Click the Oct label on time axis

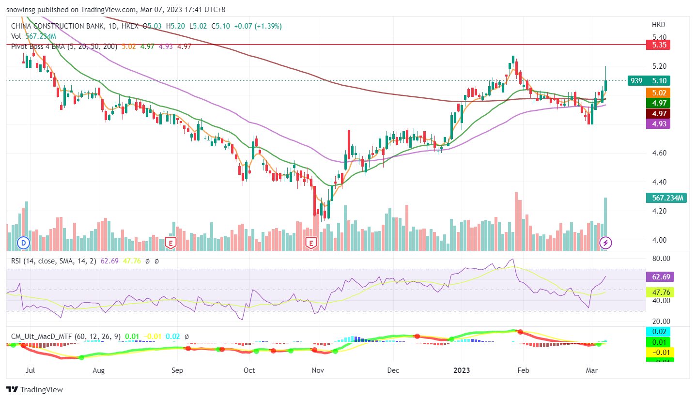tap(249, 370)
